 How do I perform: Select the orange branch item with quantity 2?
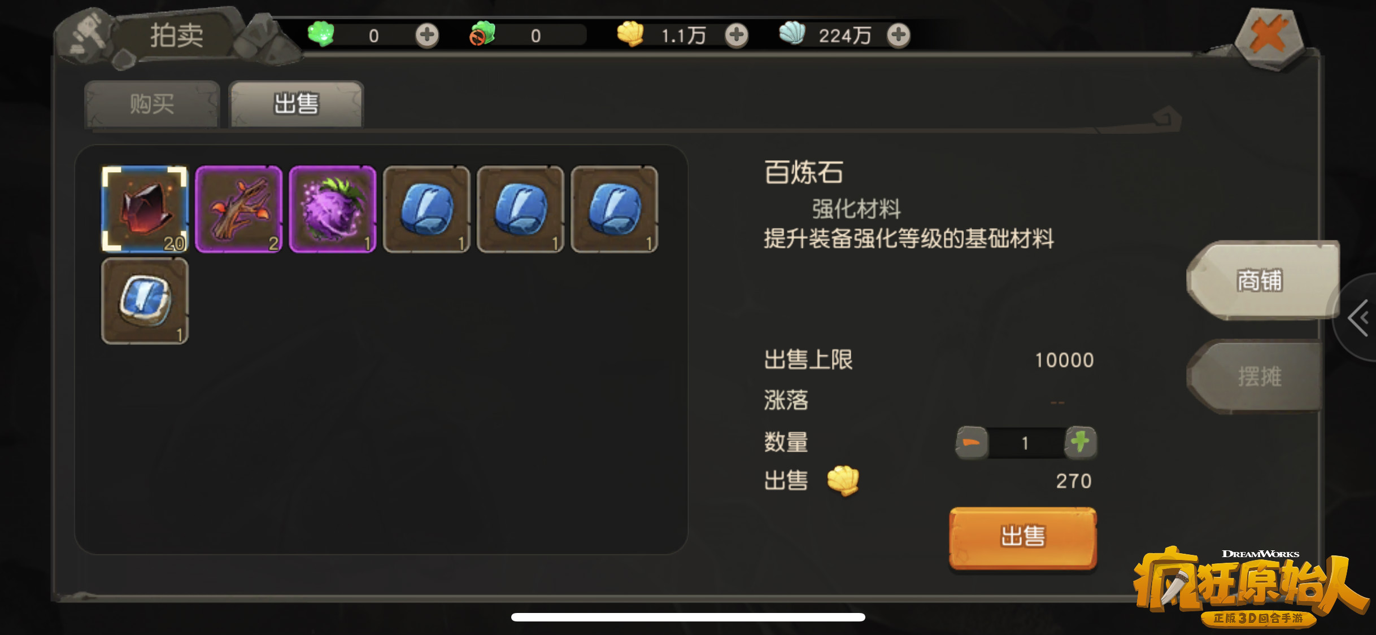(x=238, y=209)
